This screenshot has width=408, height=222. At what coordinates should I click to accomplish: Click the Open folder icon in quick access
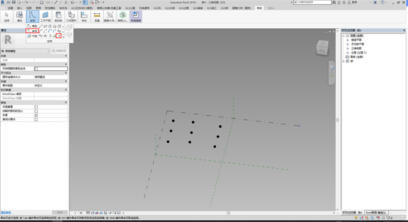[9, 2]
